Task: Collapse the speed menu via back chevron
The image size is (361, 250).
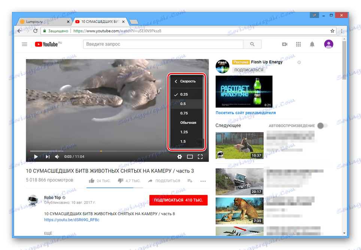Action: pyautogui.click(x=175, y=81)
